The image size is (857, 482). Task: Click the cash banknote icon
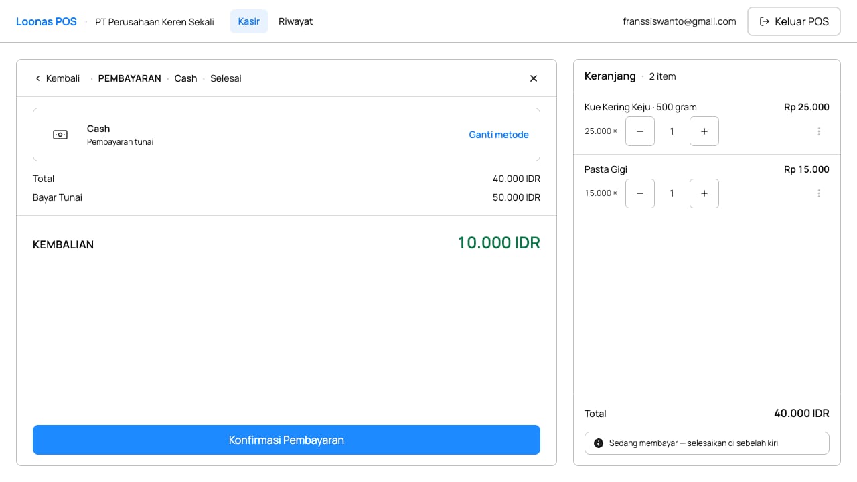60,135
